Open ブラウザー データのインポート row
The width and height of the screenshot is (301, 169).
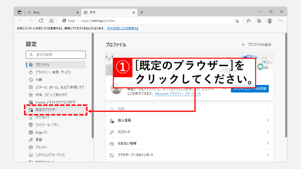[189, 155]
